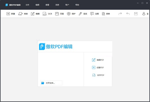Viewport: 150px width, 102px height.
Task: Open the 注释 (Comment) tool
Action: [x=92, y=14]
